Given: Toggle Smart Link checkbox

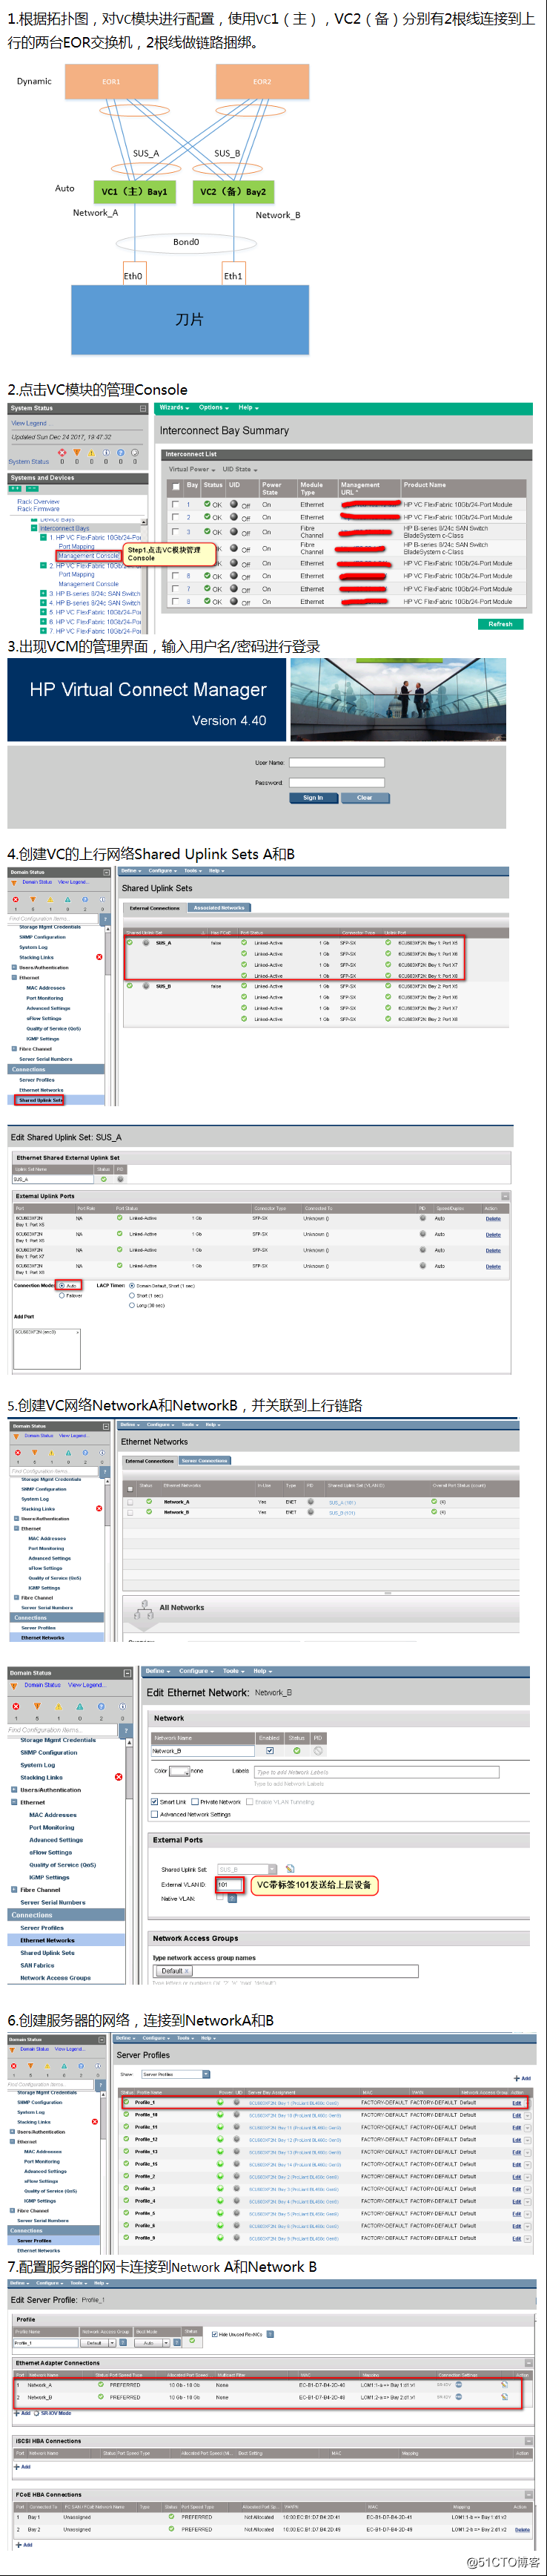Looking at the screenshot, I should pyautogui.click(x=155, y=1802).
